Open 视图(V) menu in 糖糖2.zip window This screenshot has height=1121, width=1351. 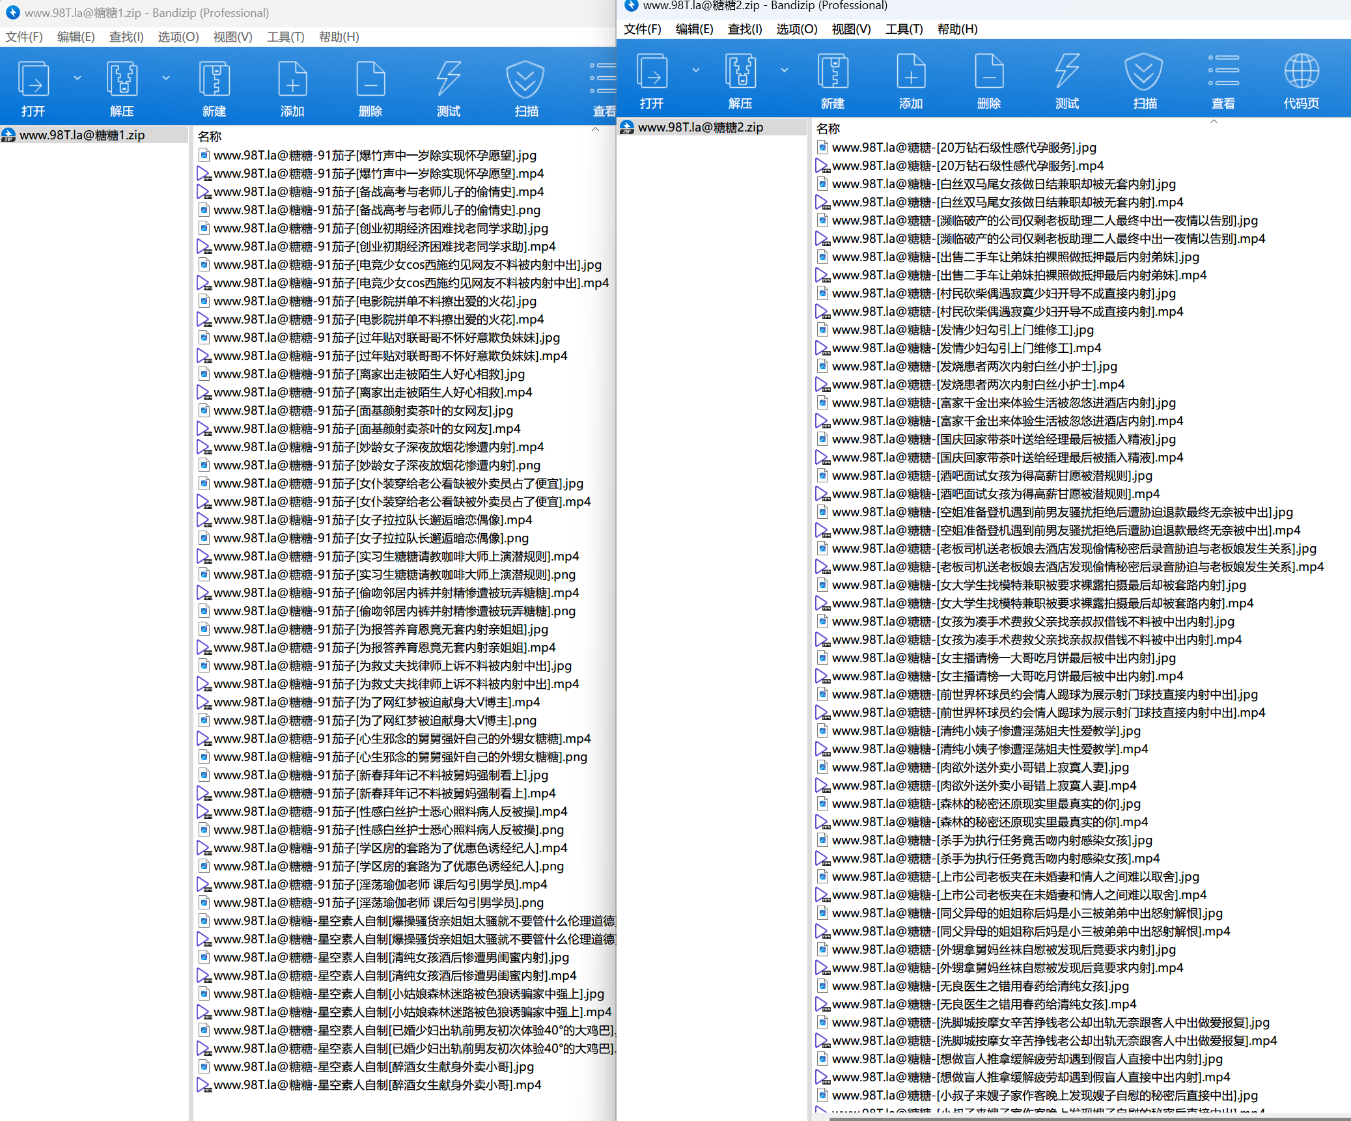click(x=852, y=29)
